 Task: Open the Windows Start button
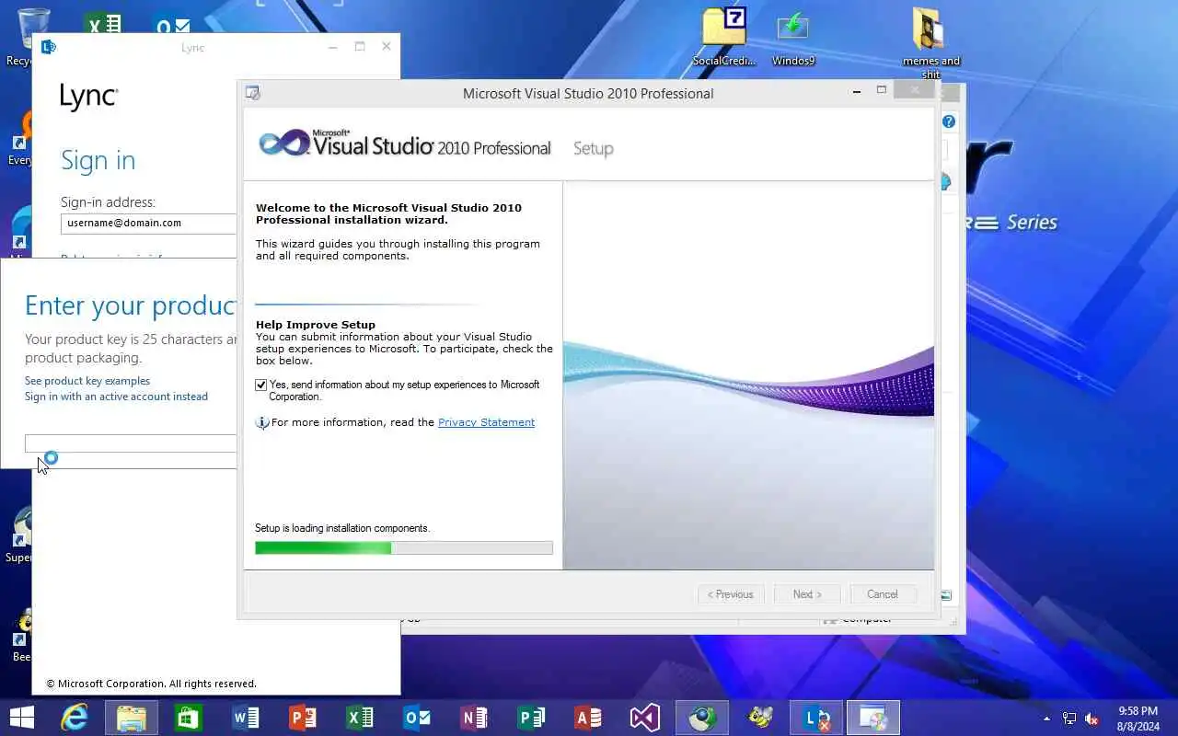[x=21, y=718]
